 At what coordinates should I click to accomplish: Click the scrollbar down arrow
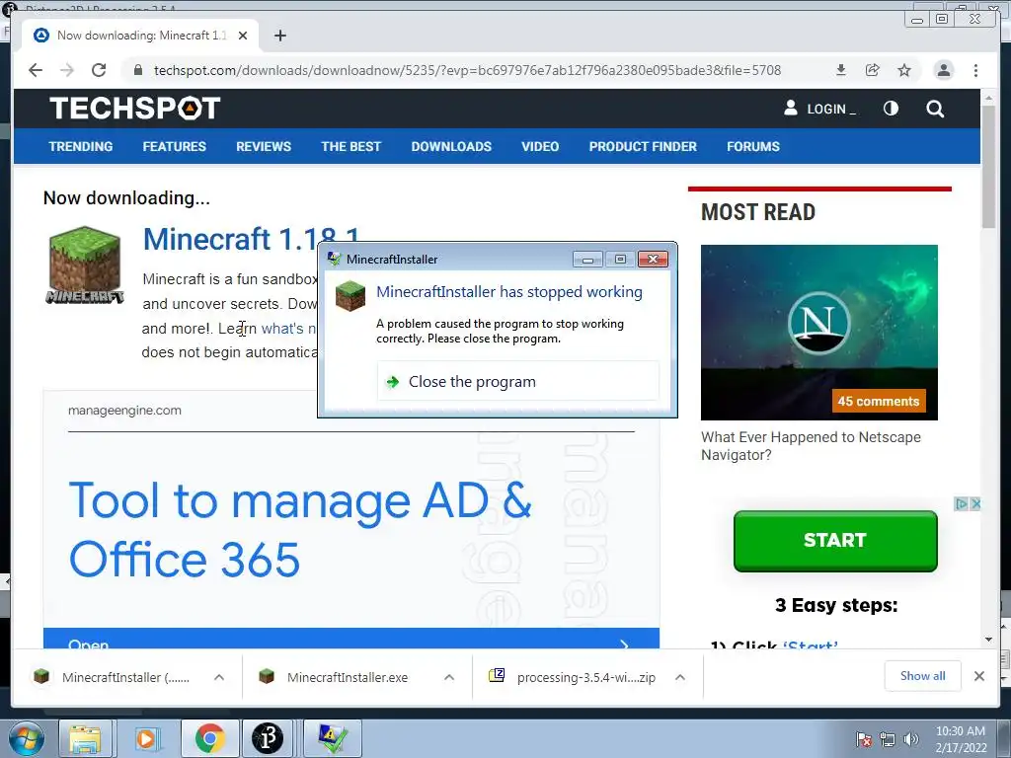988,640
